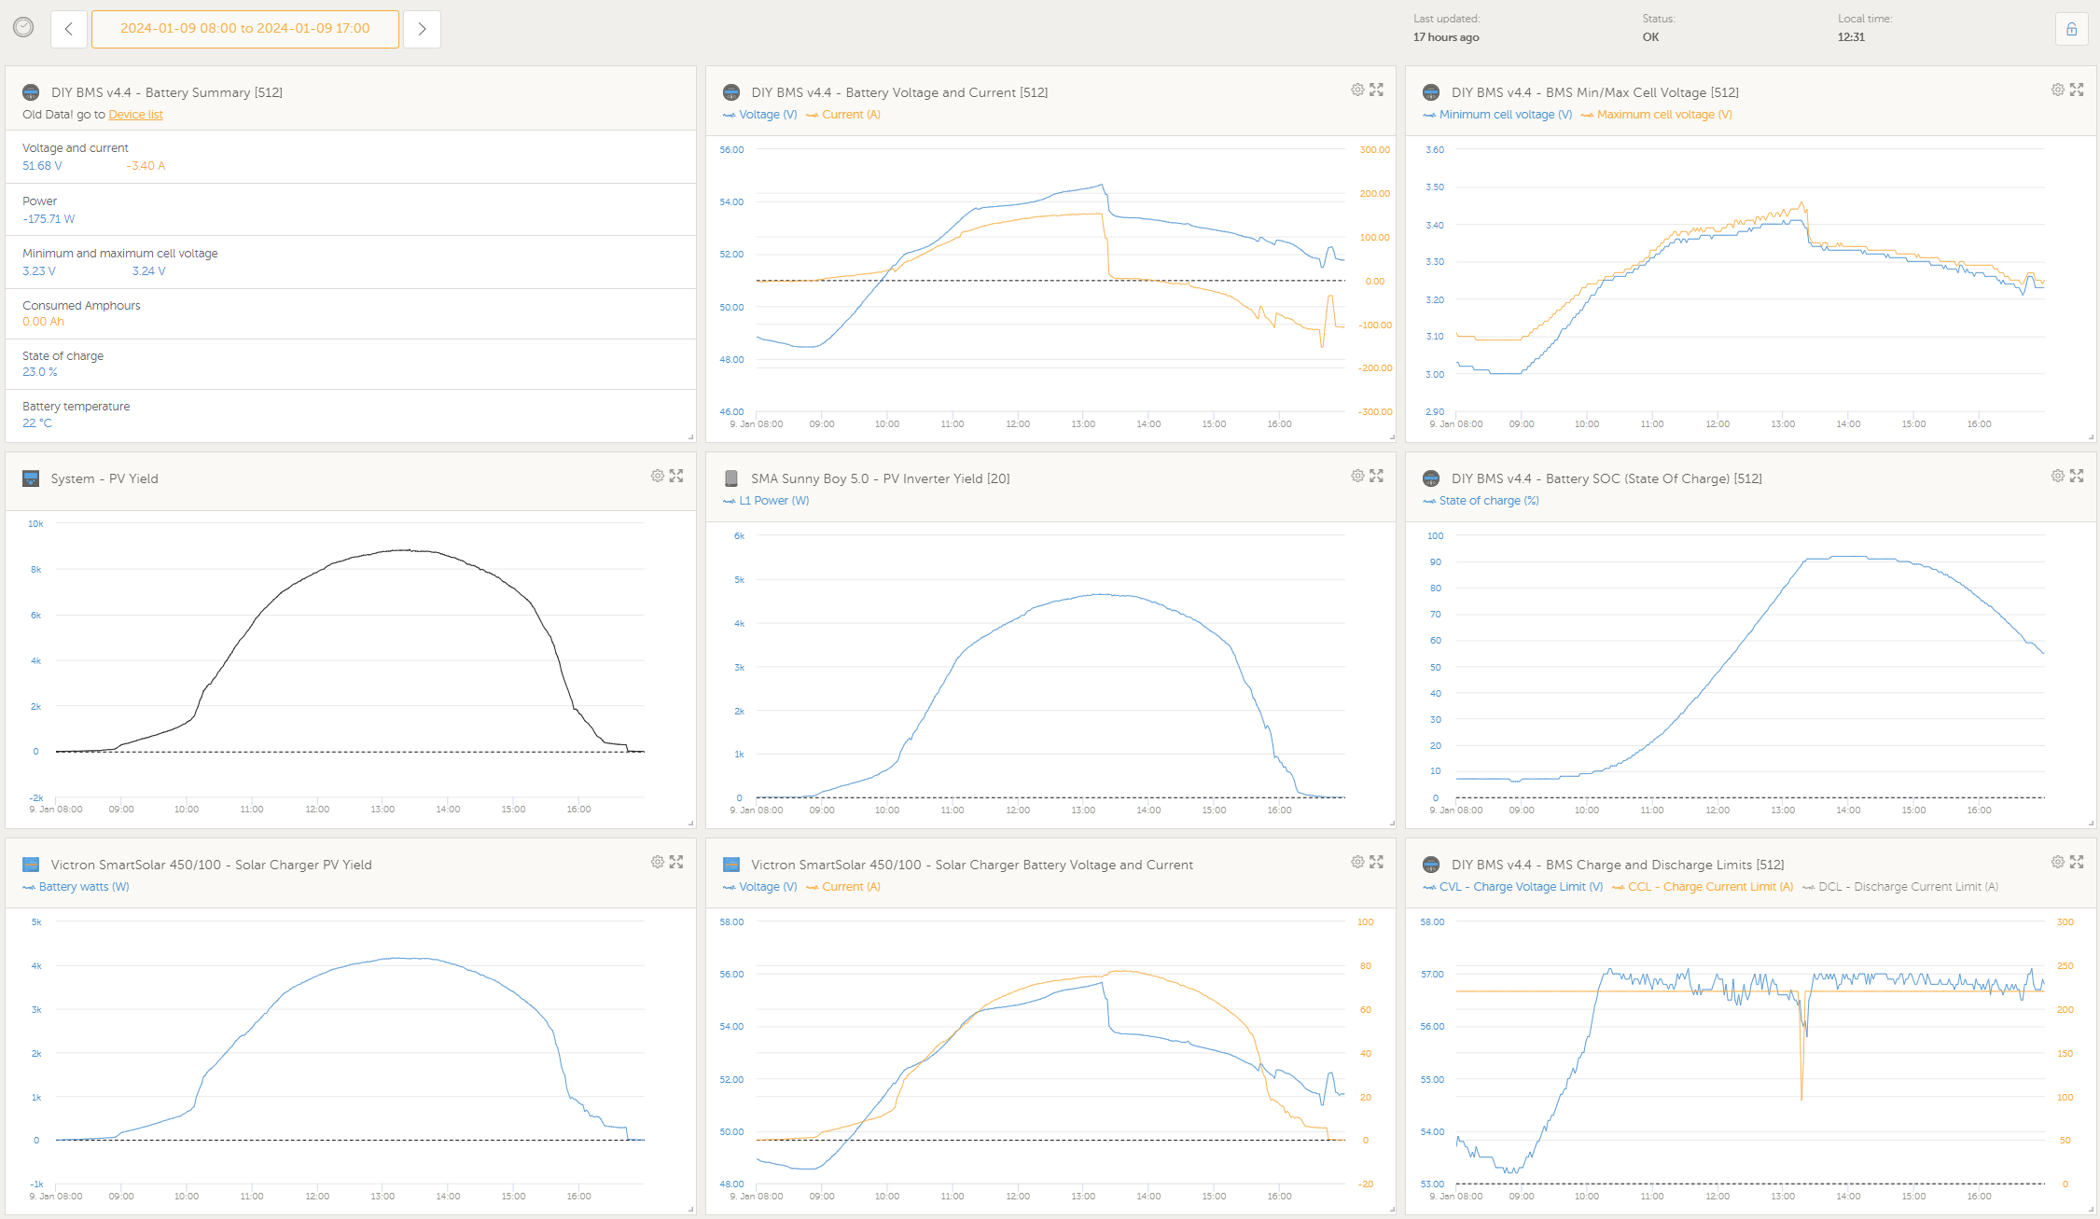The width and height of the screenshot is (2100, 1219).
Task: Open settings gear of System PV Yield widget
Action: coord(658,476)
